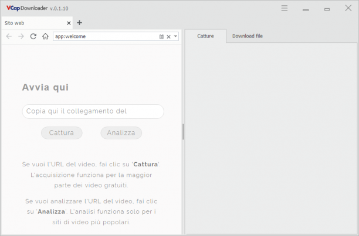Go forward with the forward arrow
Screen dimensions: 359x236
coord(21,36)
